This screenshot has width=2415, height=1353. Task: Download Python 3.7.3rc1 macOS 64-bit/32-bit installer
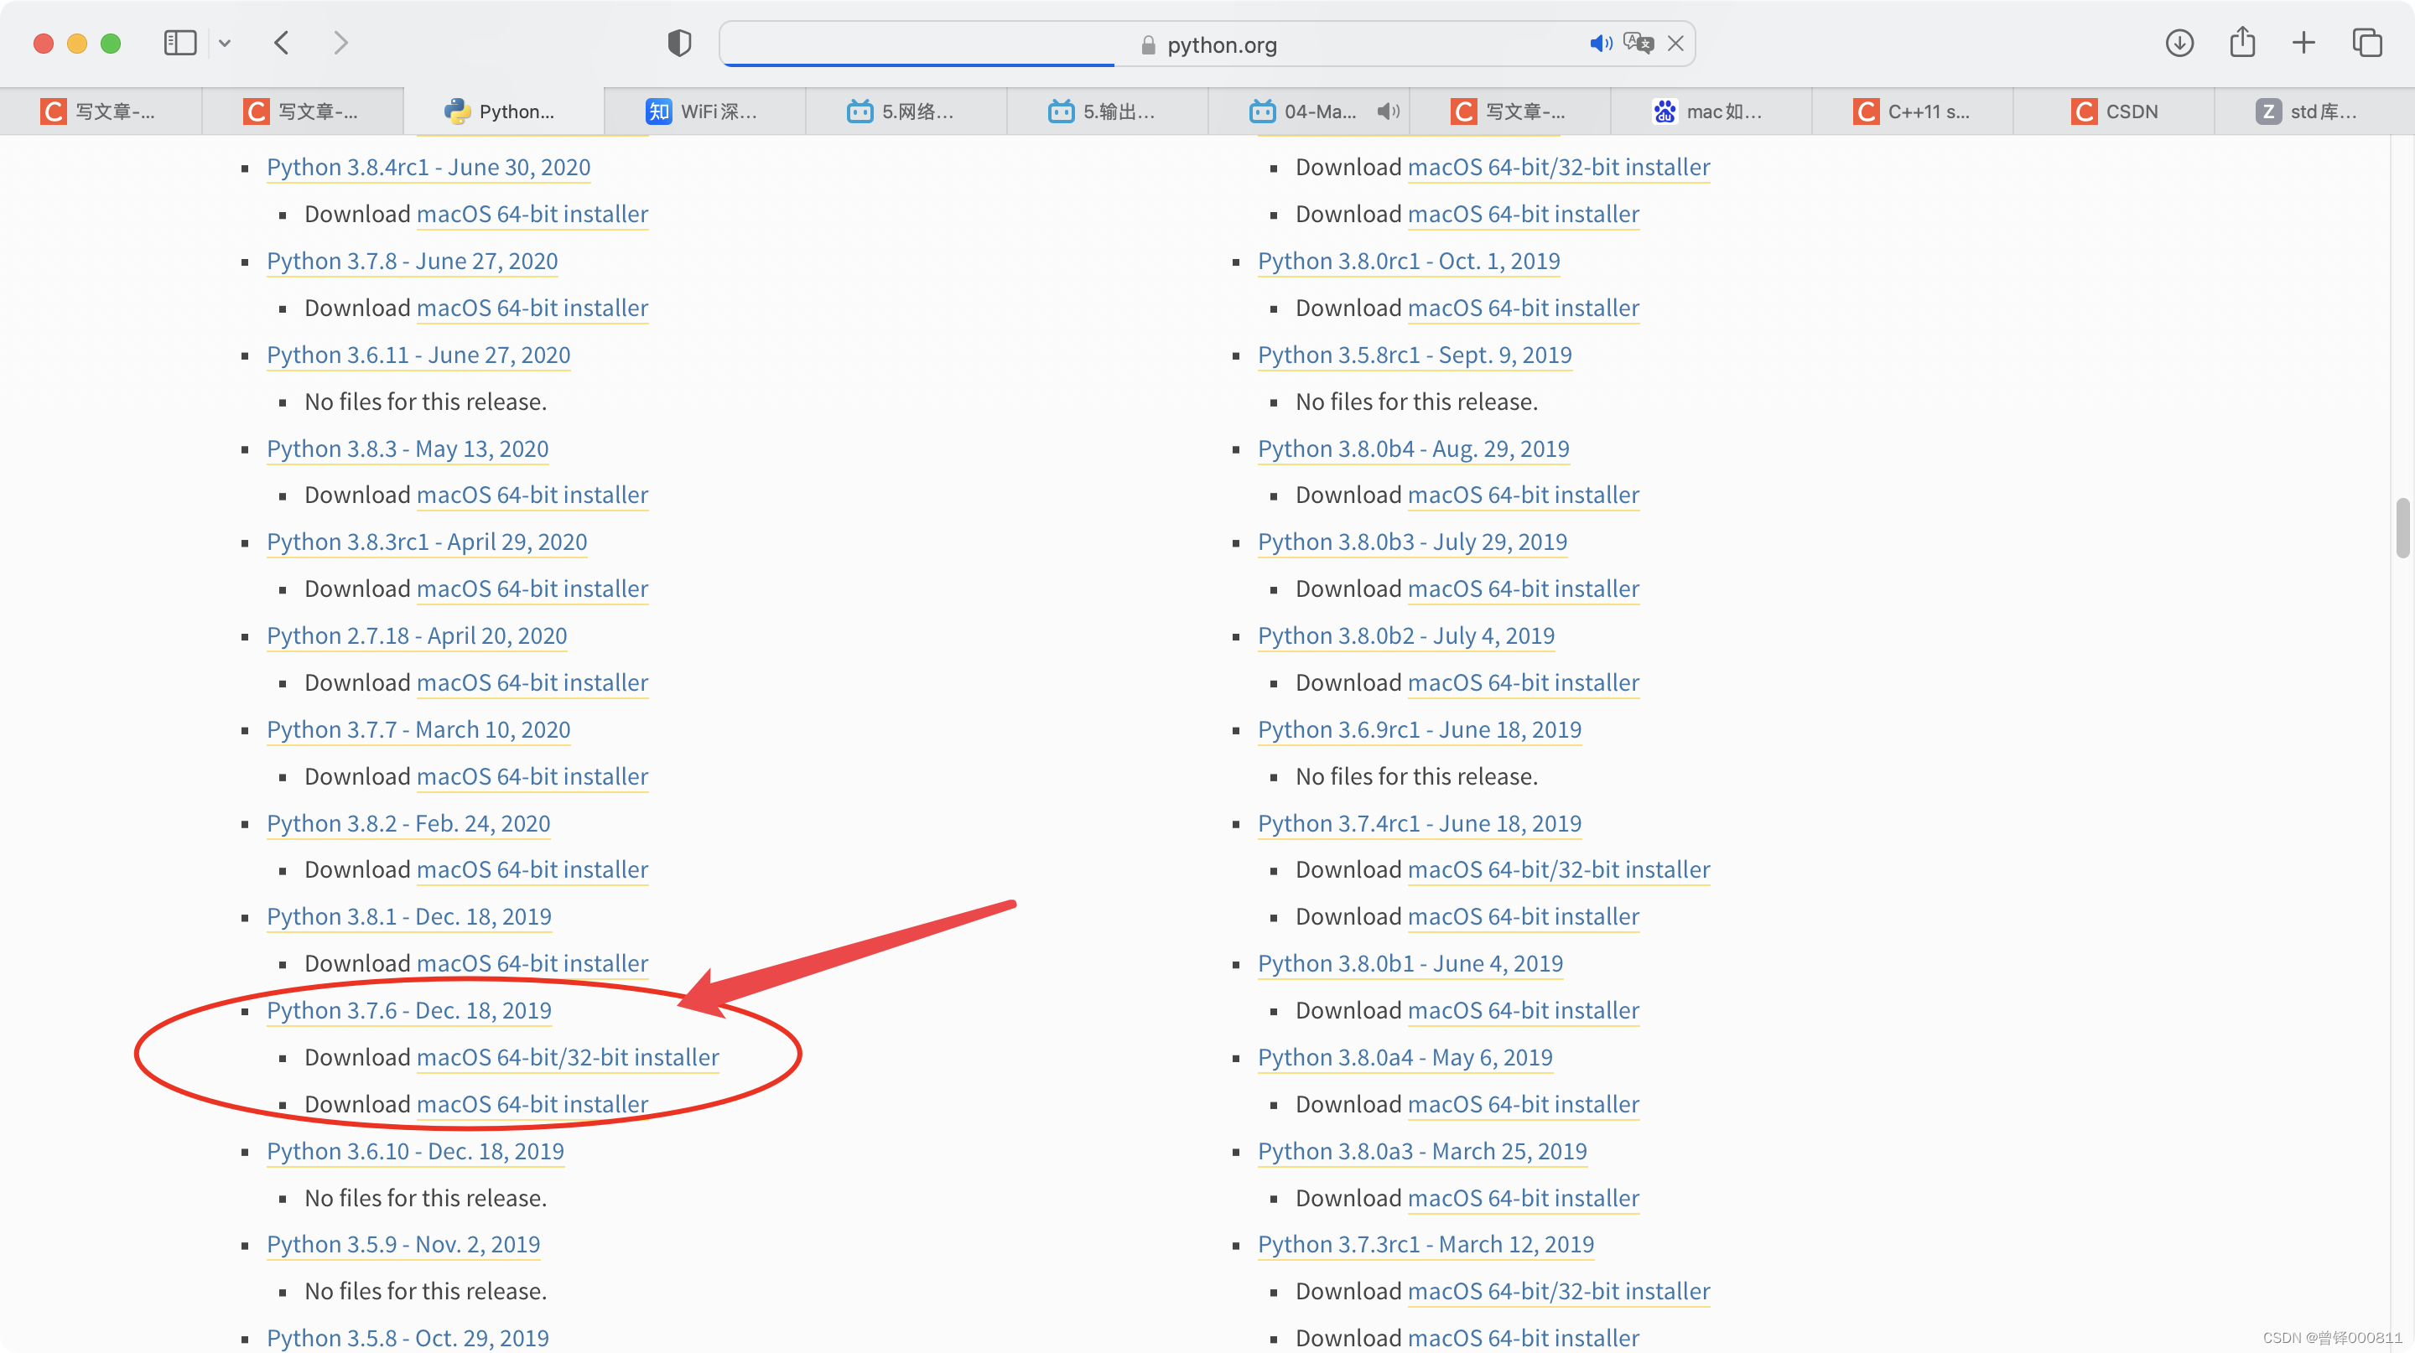tap(1559, 1291)
